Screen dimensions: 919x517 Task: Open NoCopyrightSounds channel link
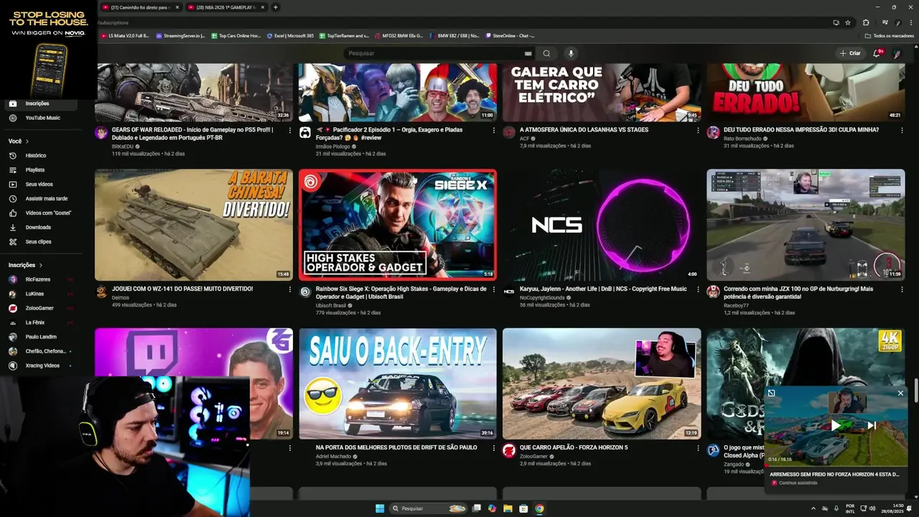coord(542,297)
